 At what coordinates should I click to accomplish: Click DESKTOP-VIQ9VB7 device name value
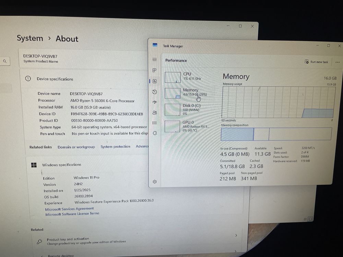86,94
